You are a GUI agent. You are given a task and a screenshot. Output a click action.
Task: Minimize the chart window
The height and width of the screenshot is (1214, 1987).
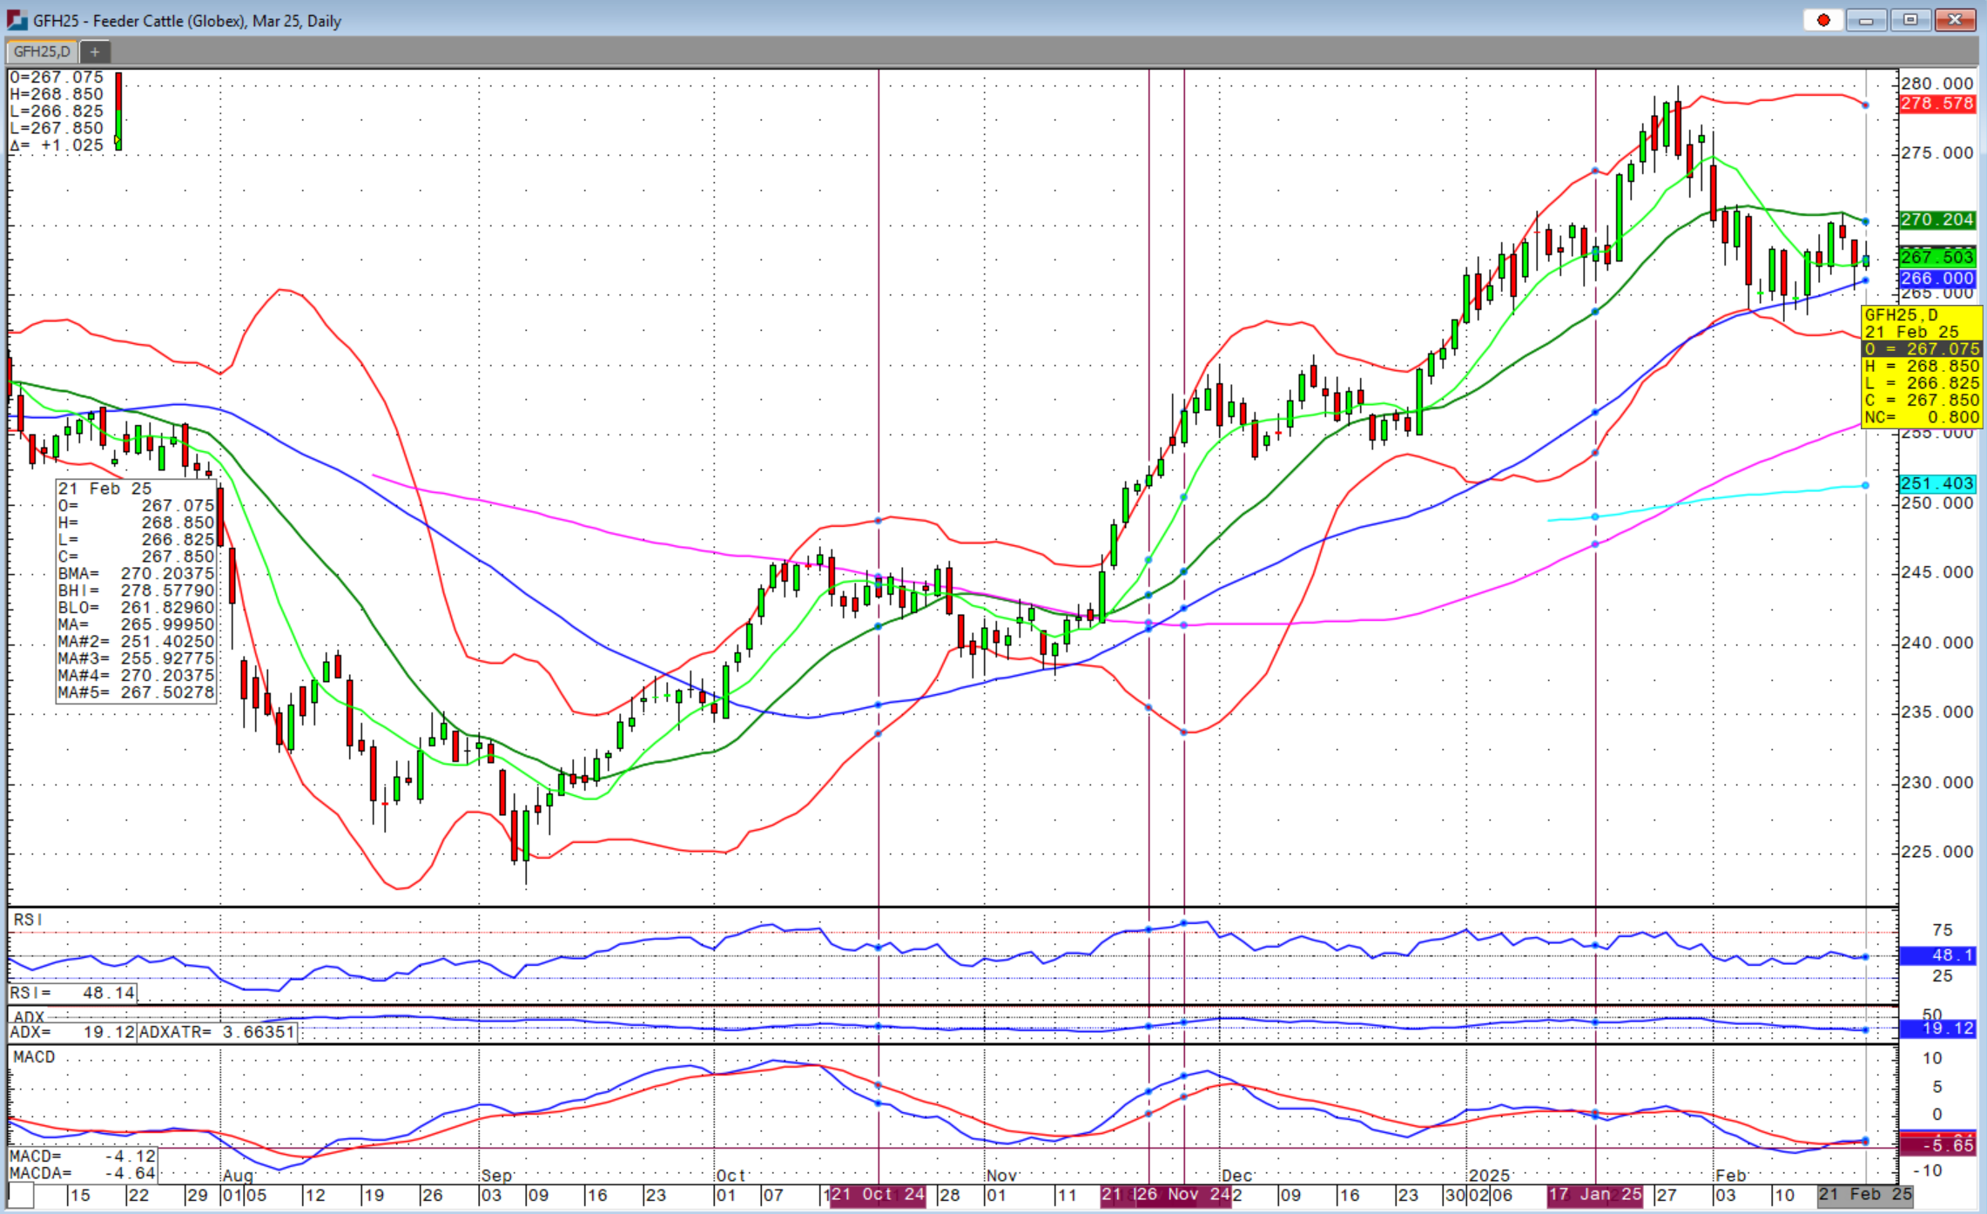[1865, 20]
